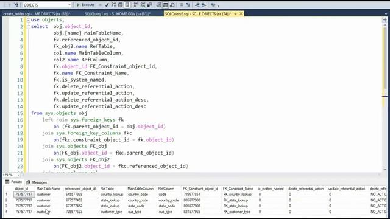Toggle Include Actual Execution Plan
Screen dimensions: 390x219
click(x=136, y=5)
